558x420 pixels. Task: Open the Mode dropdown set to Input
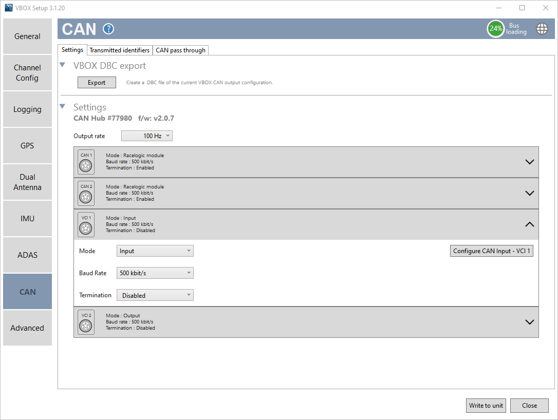tap(155, 251)
